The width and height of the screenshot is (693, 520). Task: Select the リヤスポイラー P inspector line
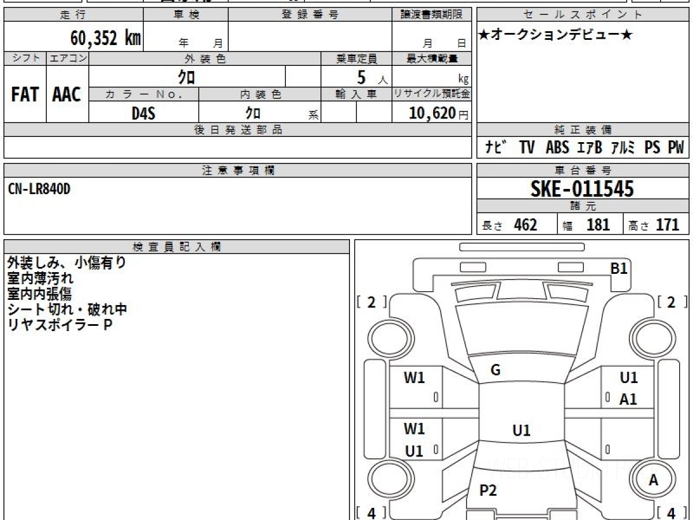tap(59, 325)
